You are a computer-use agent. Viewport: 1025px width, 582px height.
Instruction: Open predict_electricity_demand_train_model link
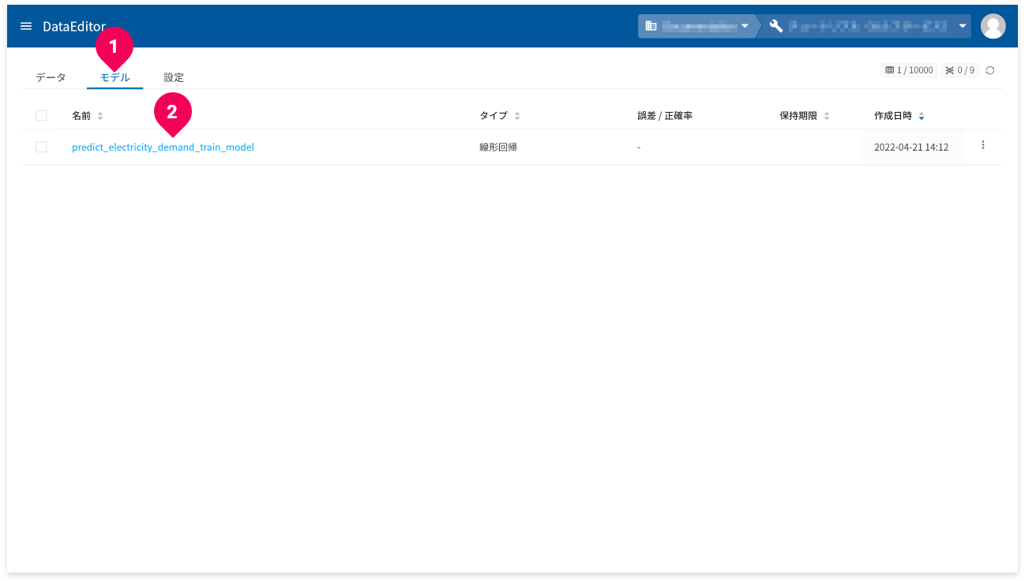coord(163,147)
